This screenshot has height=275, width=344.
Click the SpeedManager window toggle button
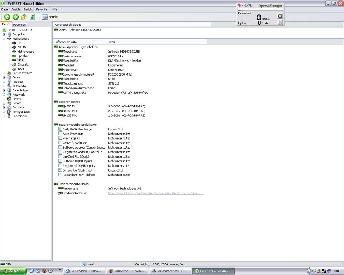(x=280, y=16)
